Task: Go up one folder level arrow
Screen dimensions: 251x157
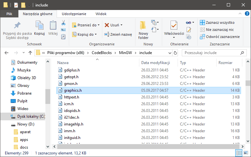Action: pos(30,53)
